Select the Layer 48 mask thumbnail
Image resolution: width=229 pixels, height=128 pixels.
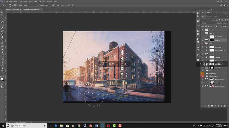212,40
